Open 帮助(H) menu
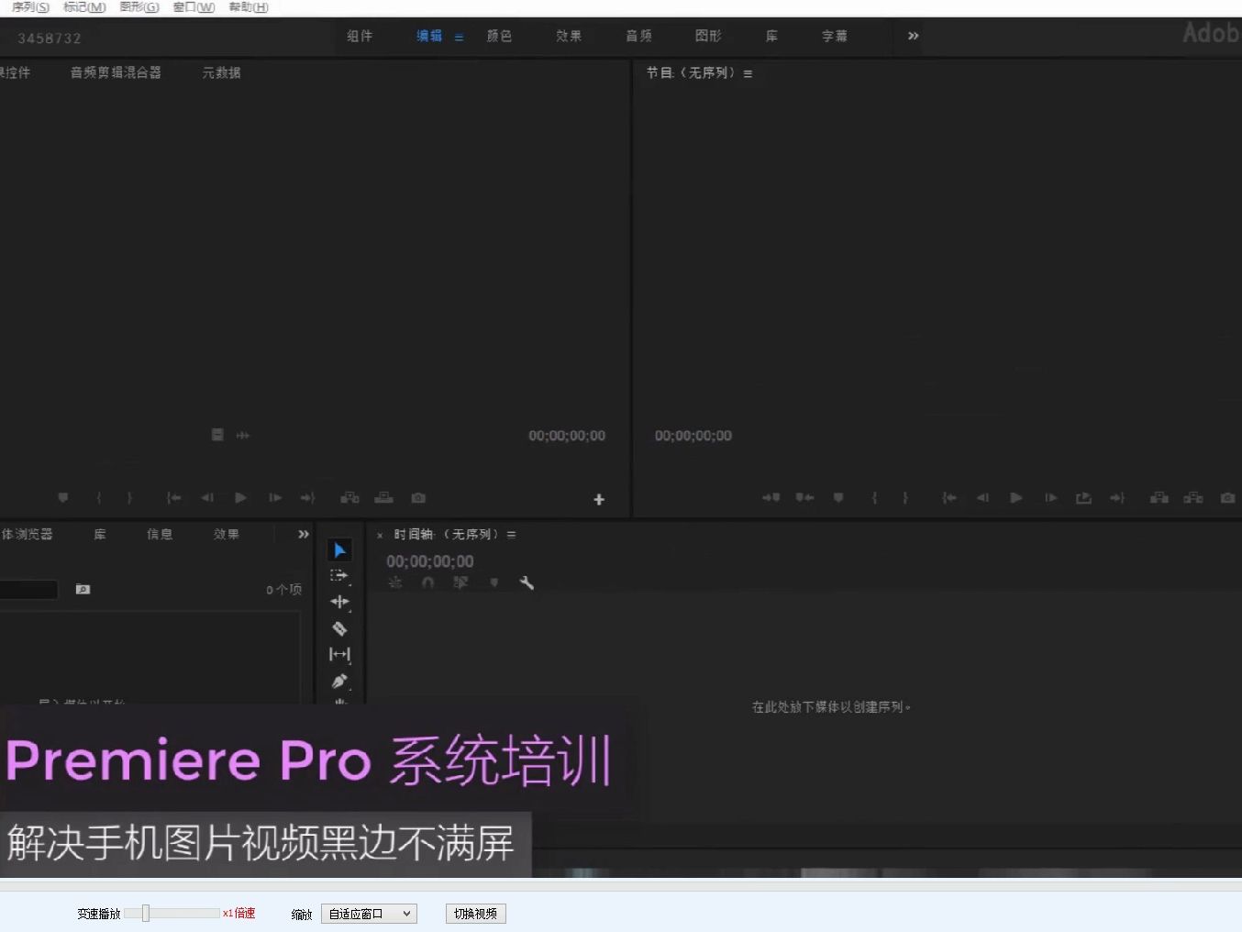 tap(249, 7)
